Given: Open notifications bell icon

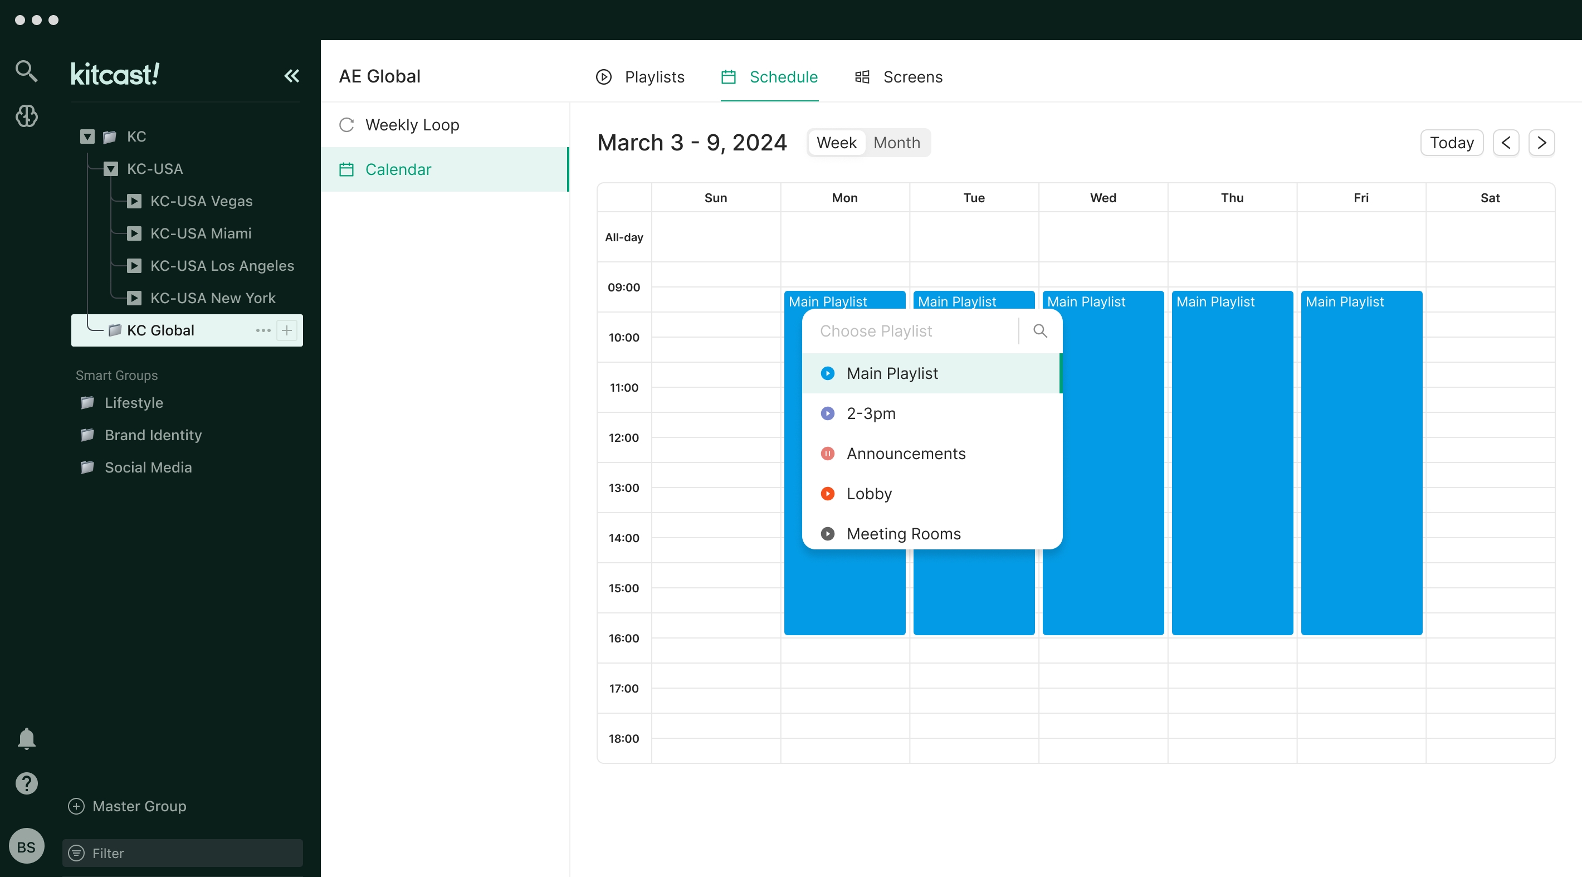Looking at the screenshot, I should (x=26, y=738).
